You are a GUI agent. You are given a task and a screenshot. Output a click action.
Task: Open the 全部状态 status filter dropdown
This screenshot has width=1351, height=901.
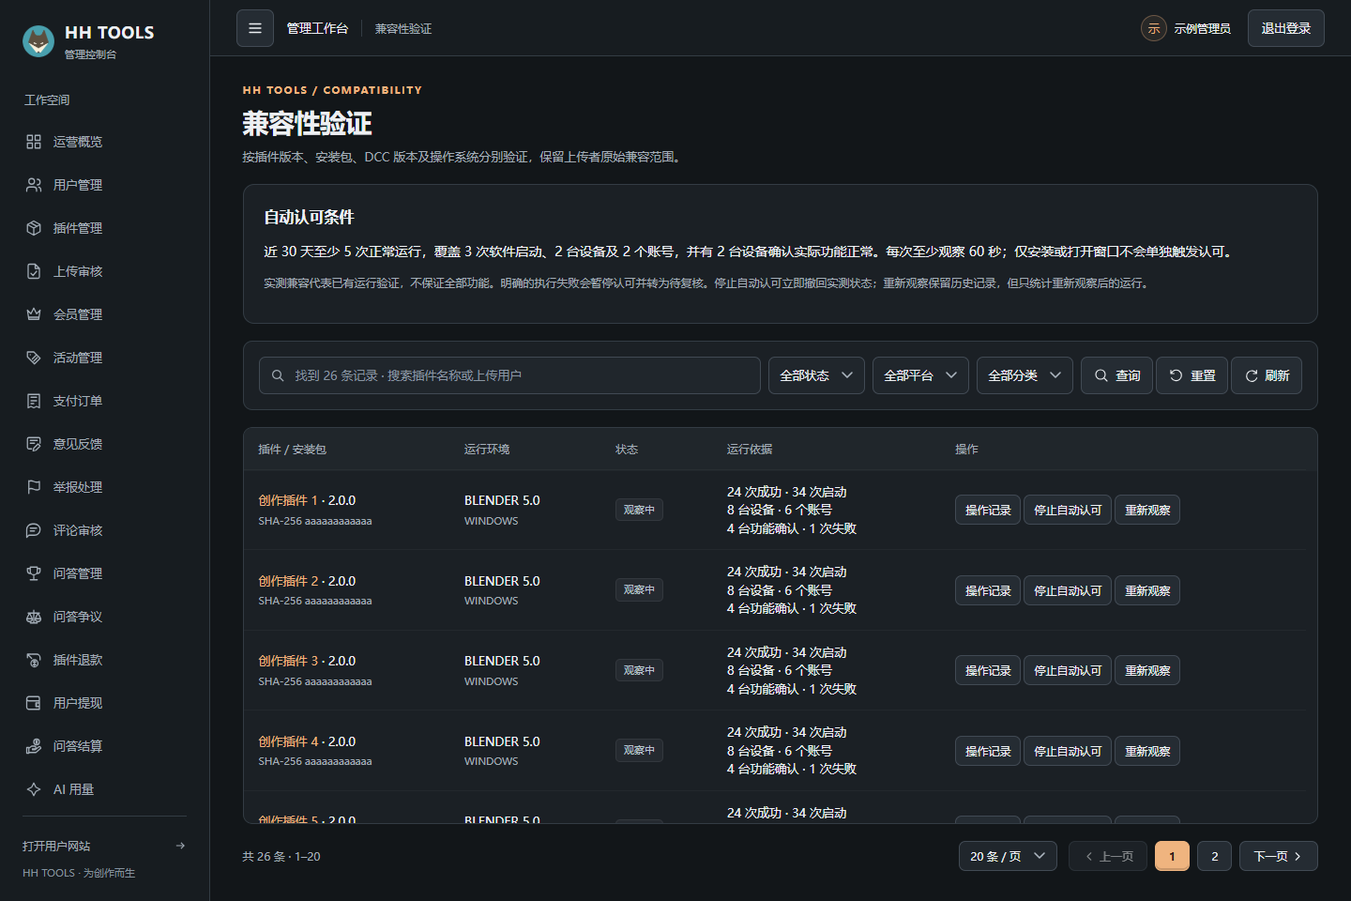pos(816,375)
